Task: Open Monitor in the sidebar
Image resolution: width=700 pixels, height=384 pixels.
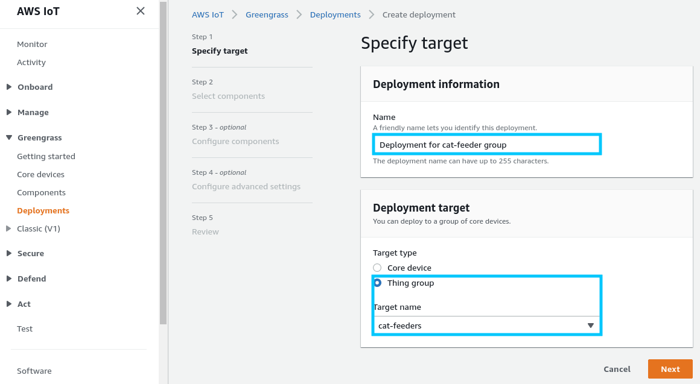Action: click(32, 44)
